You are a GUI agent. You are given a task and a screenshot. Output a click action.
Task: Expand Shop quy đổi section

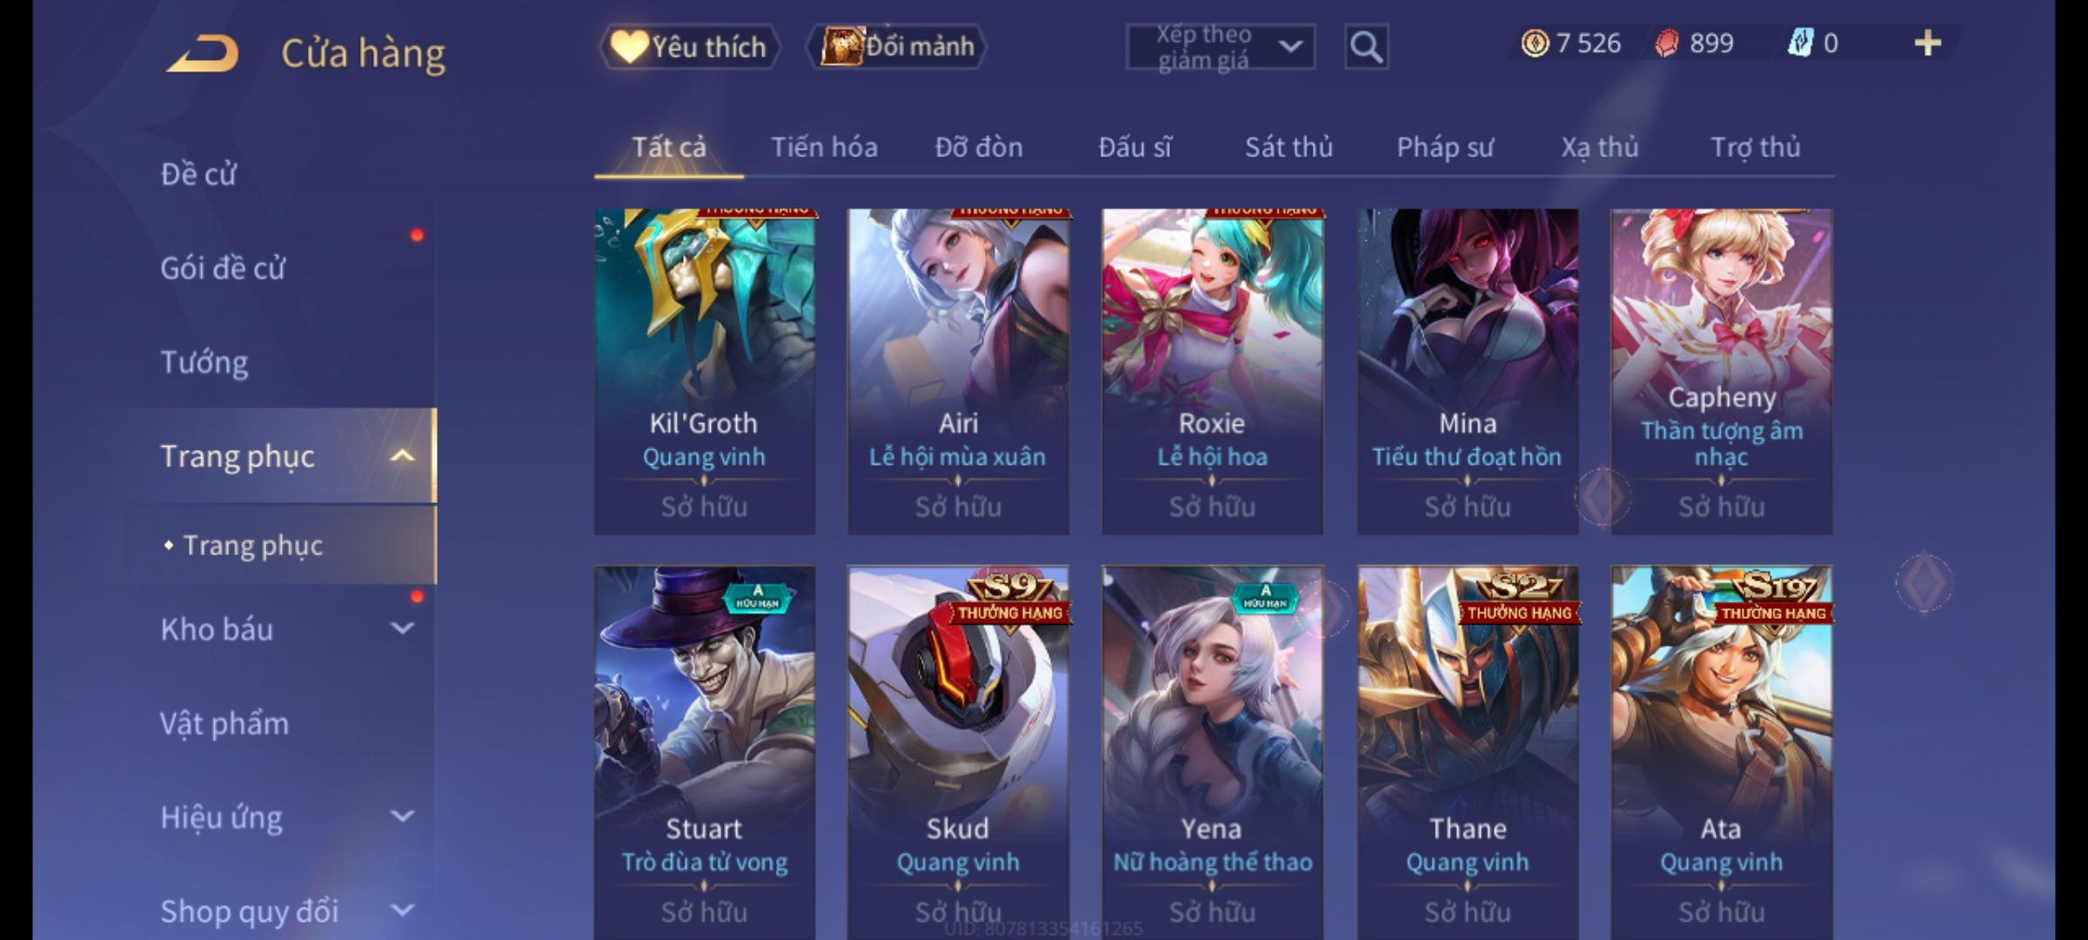pos(402,910)
